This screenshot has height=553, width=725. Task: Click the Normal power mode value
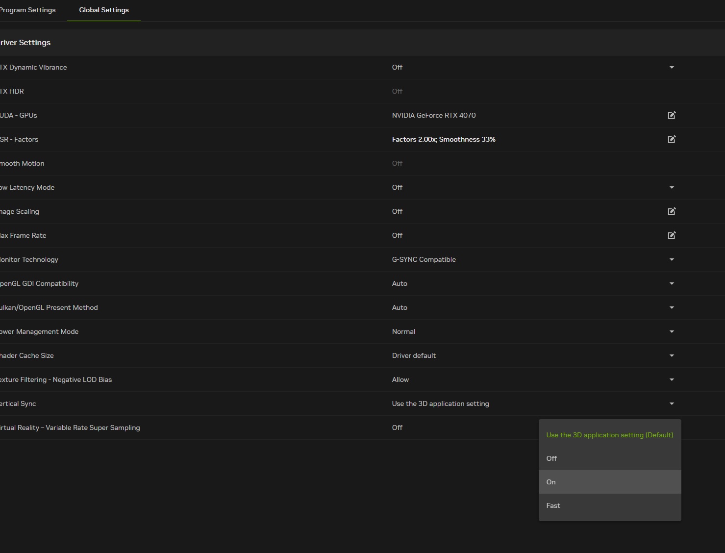(403, 331)
